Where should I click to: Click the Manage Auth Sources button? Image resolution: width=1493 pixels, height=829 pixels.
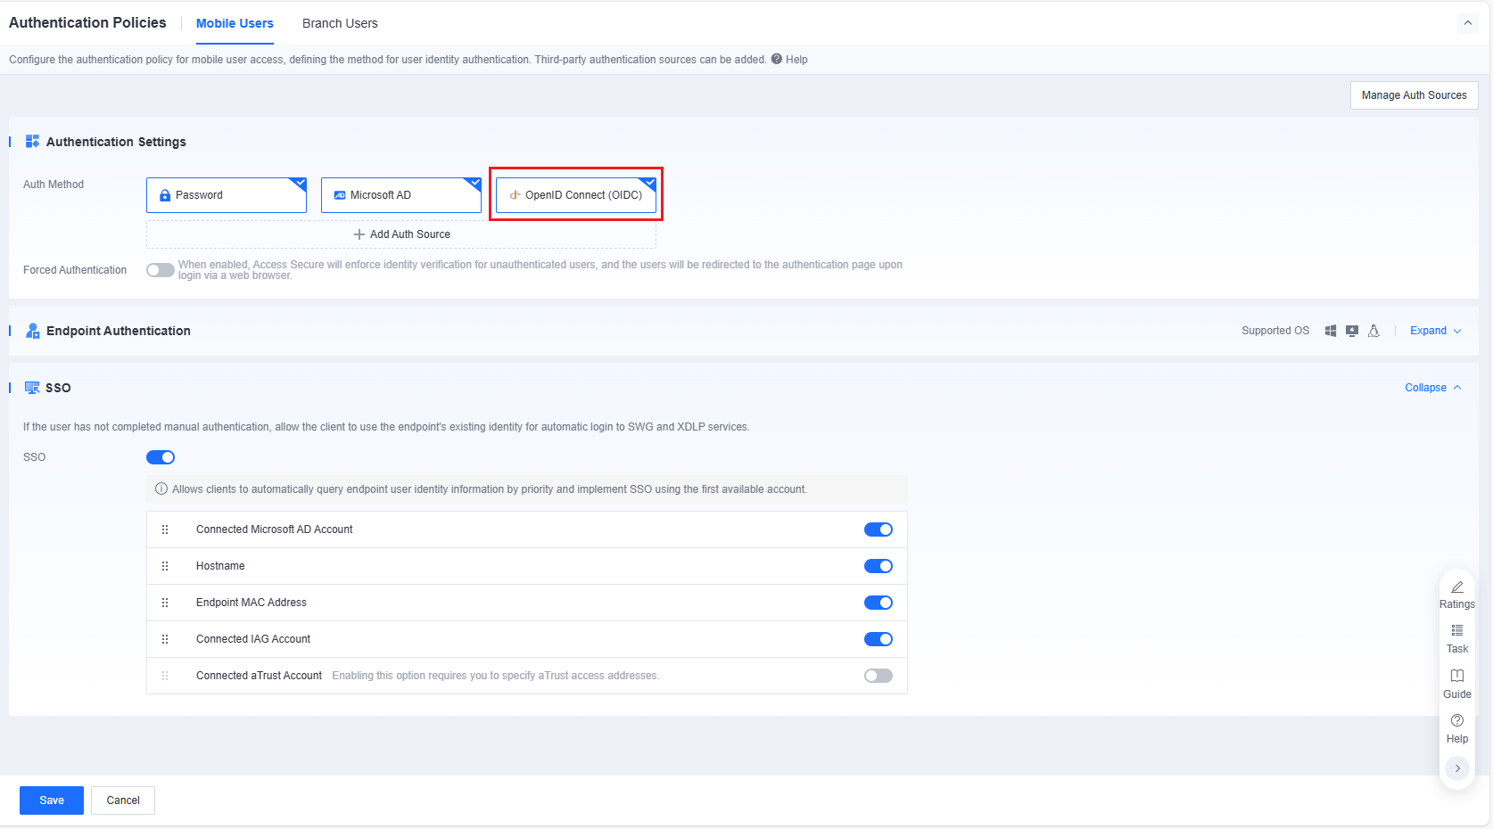(x=1415, y=95)
